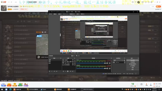Pop out the Audio Mixer dock header icon
162x91 pixels.
tap(111, 58)
